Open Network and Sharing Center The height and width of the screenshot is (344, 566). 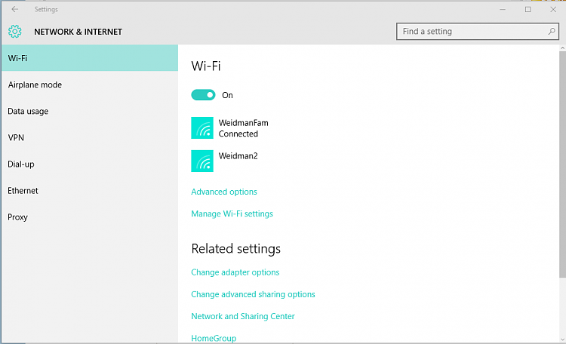pos(242,316)
